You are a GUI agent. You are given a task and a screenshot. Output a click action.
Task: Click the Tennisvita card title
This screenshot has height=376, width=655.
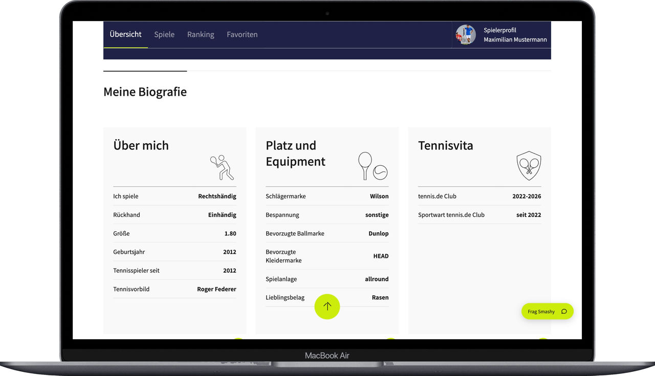pos(445,145)
